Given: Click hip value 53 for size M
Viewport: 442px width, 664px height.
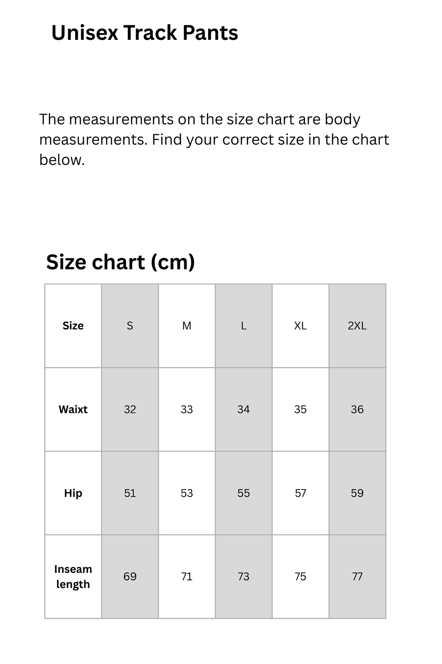Looking at the screenshot, I should [x=187, y=493].
